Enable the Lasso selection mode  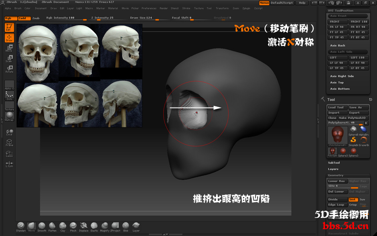coord(9,153)
